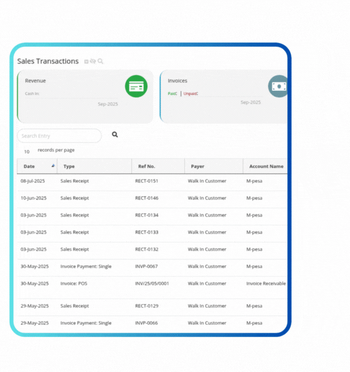Click the Account Name column header
350x372 pixels.
coord(265,166)
